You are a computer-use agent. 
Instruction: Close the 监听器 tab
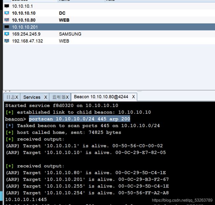67,97
